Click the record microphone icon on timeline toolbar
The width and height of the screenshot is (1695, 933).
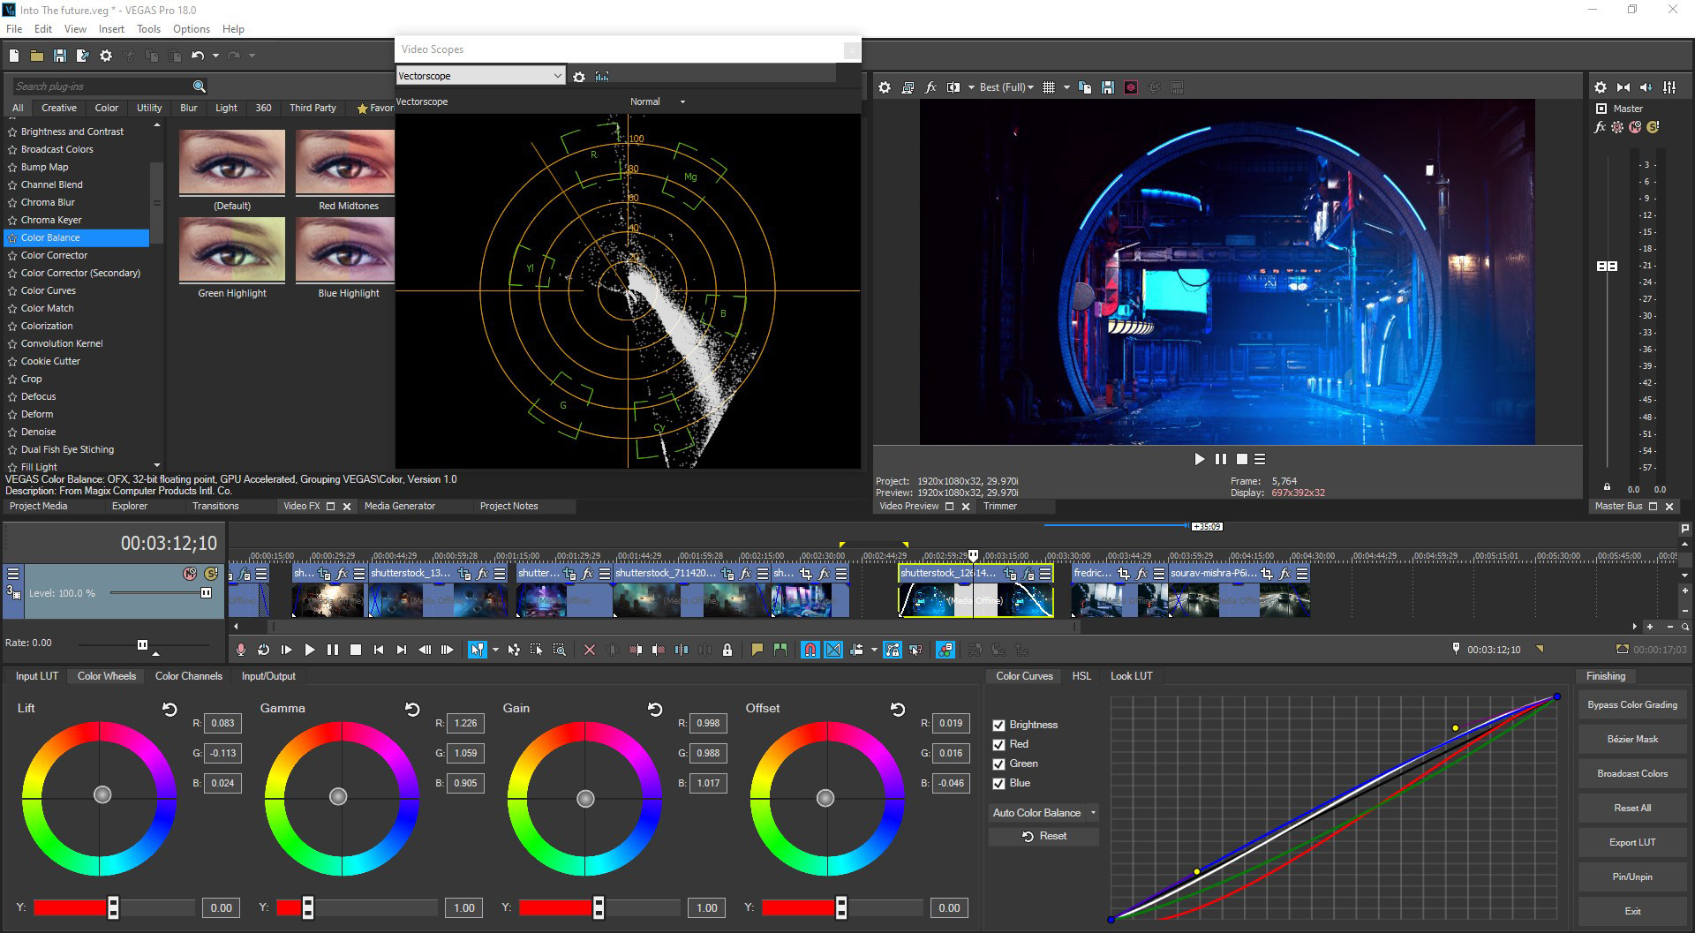pos(240,650)
